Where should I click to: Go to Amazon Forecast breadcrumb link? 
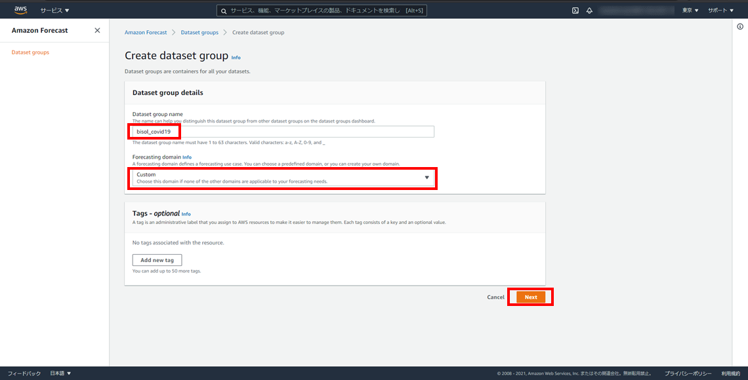click(146, 32)
